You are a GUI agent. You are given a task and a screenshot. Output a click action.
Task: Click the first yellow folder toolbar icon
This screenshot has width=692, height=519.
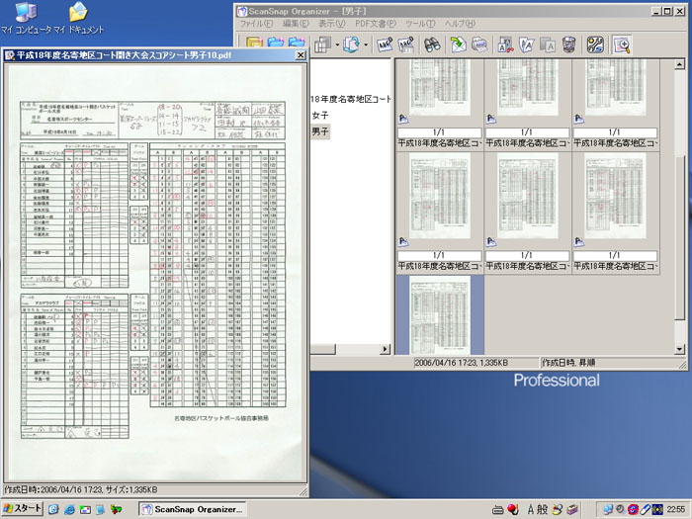[x=254, y=44]
